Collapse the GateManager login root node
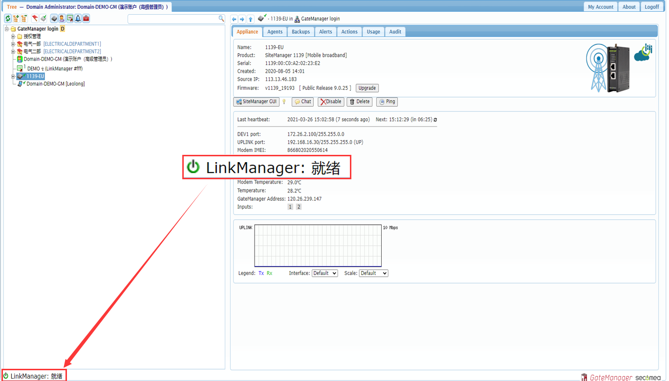The height and width of the screenshot is (381, 669). tap(7, 29)
